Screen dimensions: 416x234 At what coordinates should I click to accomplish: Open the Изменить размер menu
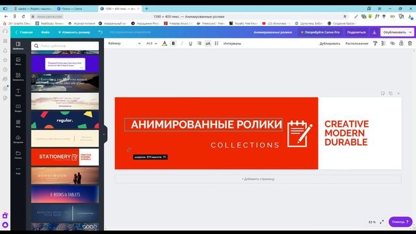tap(74, 32)
